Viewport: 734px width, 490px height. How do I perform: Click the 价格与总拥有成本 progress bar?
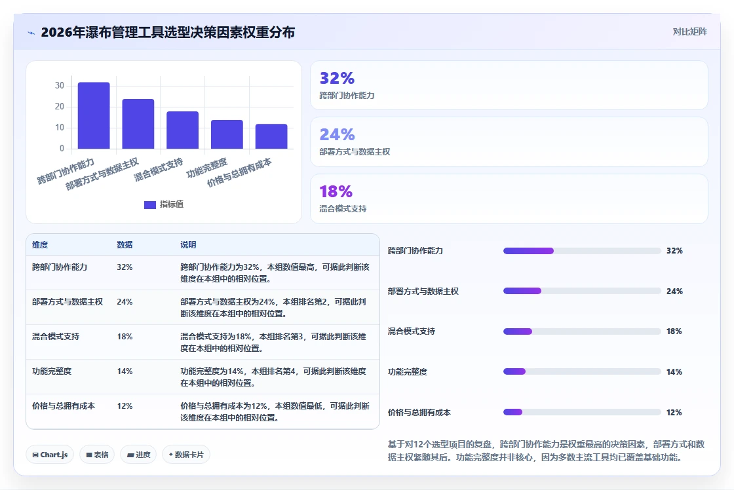[x=582, y=412]
